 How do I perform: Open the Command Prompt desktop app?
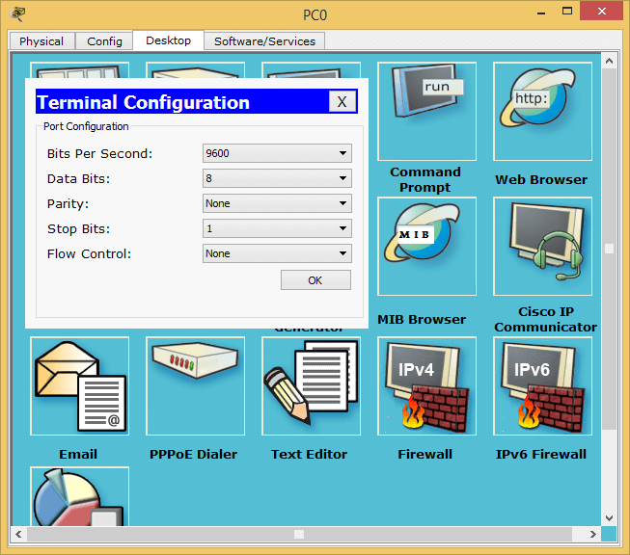pyautogui.click(x=426, y=111)
